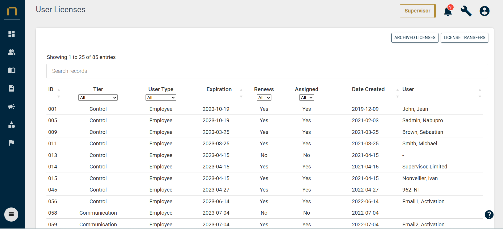The height and width of the screenshot is (229, 503).
Task: Select license ID 015
Action: pyautogui.click(x=53, y=178)
